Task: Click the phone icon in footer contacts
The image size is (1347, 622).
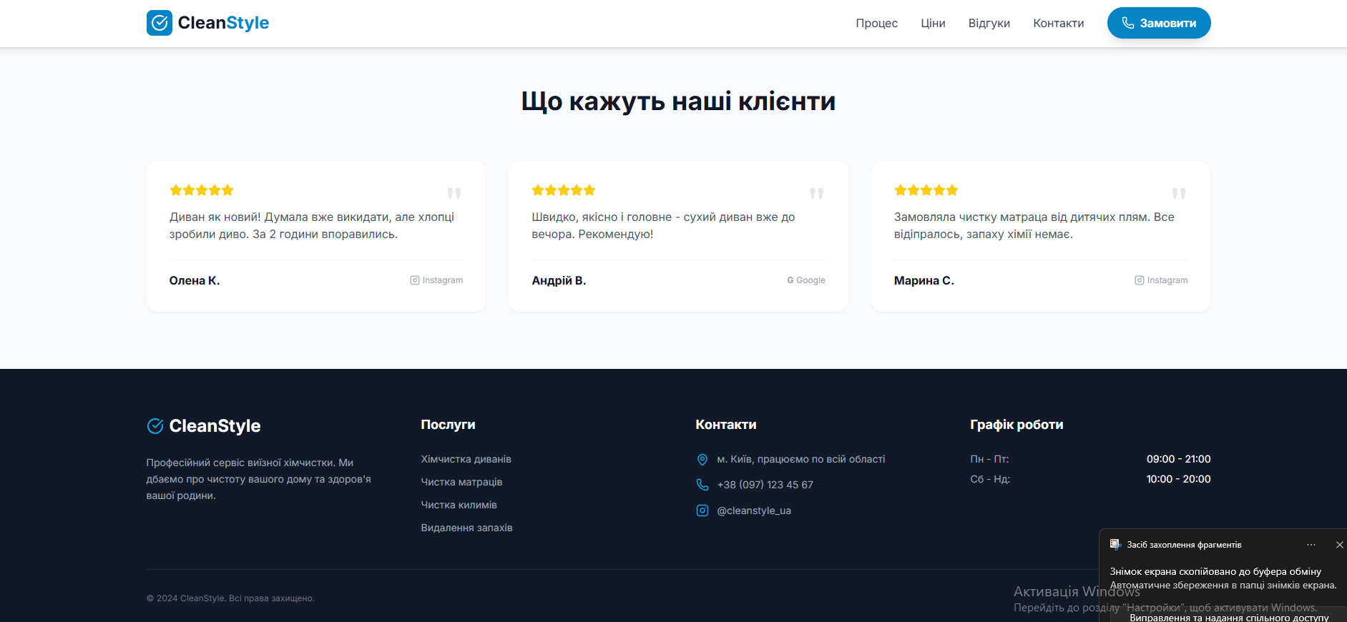Action: [x=702, y=485]
